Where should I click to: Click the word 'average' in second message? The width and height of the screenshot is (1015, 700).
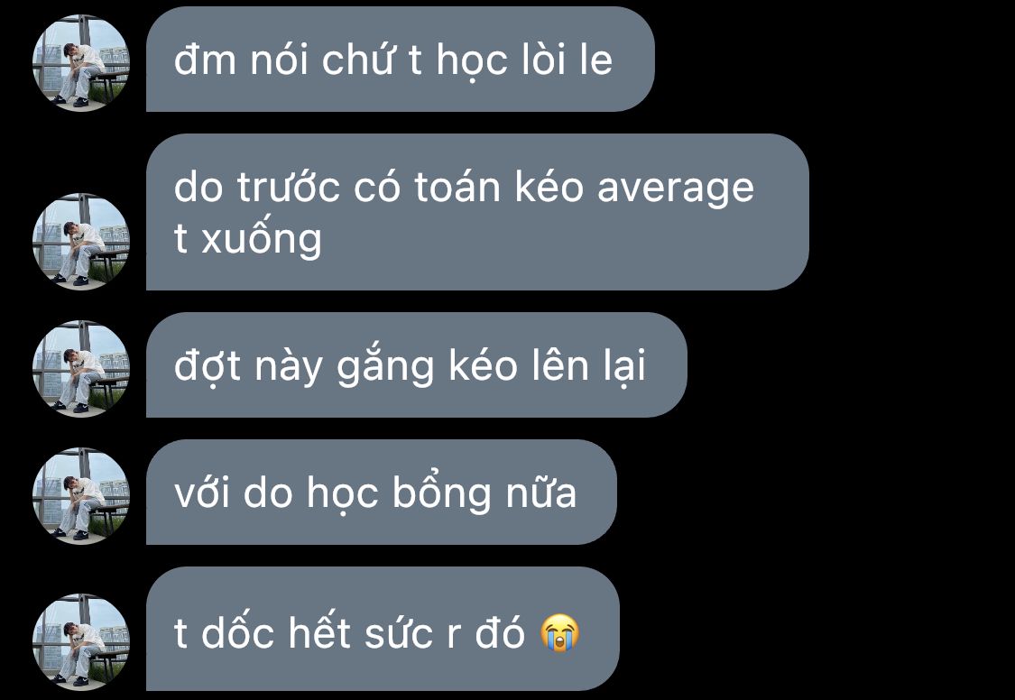click(x=675, y=189)
